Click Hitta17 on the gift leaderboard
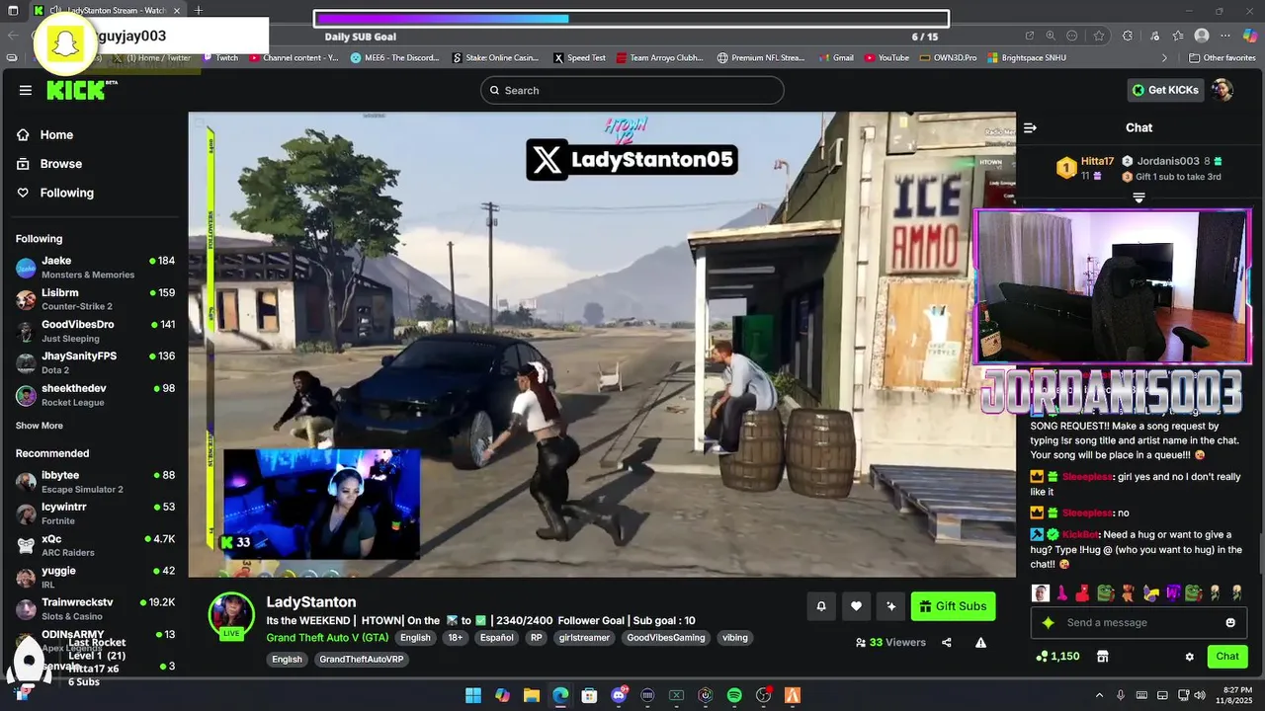1265x711 pixels. click(x=1097, y=161)
